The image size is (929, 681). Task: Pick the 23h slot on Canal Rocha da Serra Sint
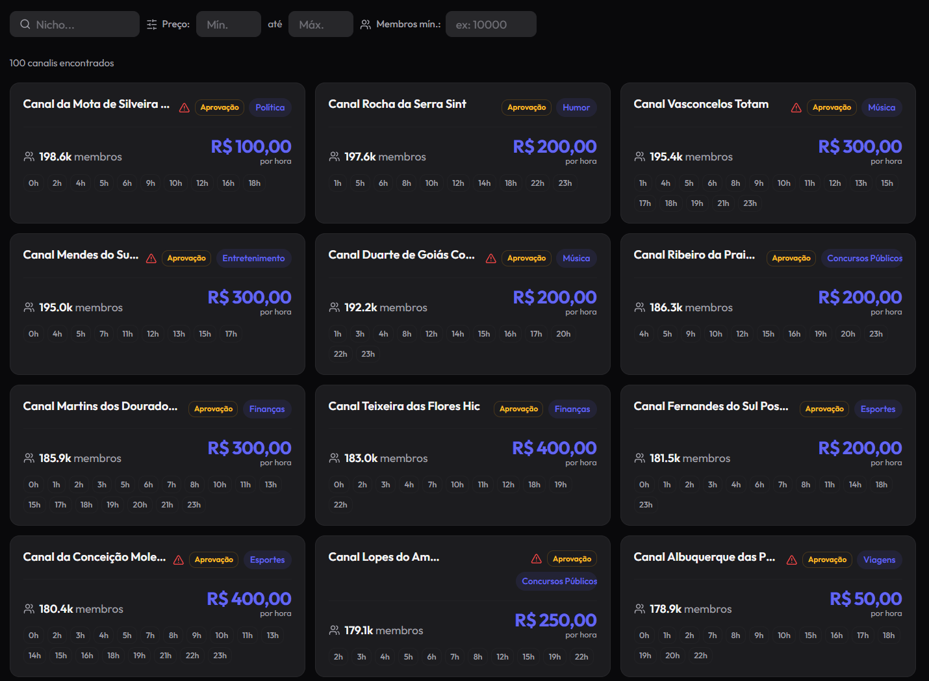click(x=565, y=183)
